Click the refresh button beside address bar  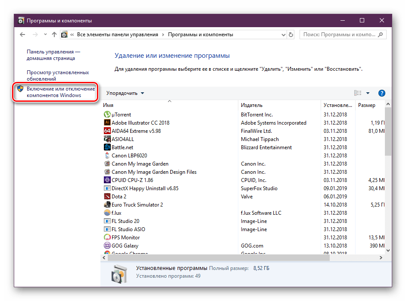(290, 34)
